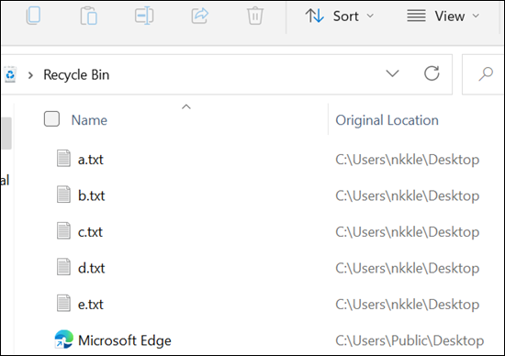Screen dimensions: 505x356
Task: Sort by the Name column header
Action: tap(89, 120)
